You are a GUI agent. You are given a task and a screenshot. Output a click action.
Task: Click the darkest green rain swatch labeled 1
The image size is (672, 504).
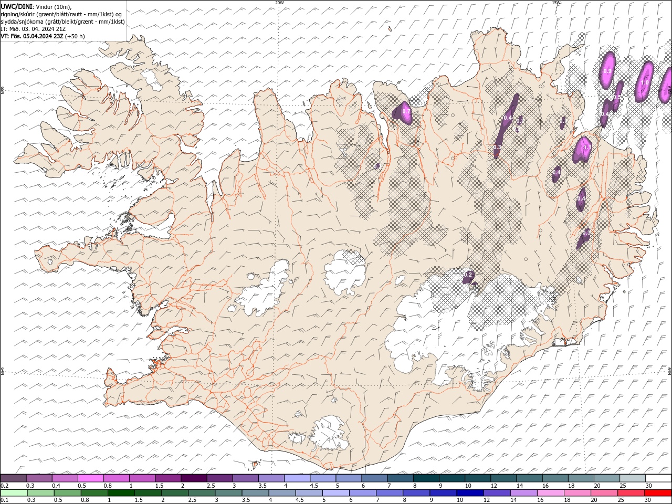121,493
